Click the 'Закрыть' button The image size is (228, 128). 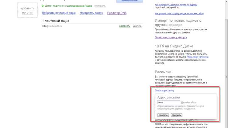pyautogui.click(x=176, y=115)
